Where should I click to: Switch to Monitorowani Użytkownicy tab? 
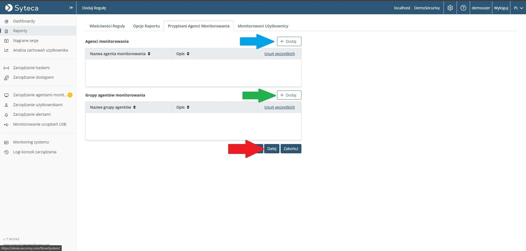(x=263, y=26)
